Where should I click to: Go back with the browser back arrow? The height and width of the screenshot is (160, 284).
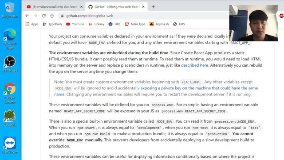(27, 16)
